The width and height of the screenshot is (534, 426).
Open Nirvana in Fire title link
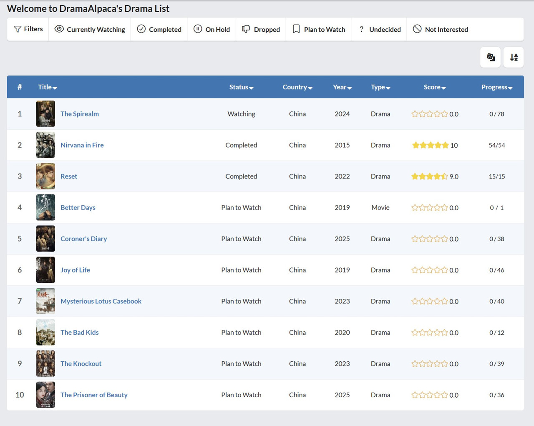82,145
